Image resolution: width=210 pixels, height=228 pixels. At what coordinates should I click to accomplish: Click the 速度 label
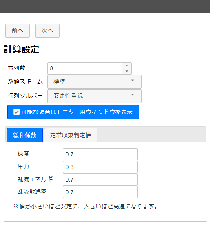pyautogui.click(x=23, y=154)
